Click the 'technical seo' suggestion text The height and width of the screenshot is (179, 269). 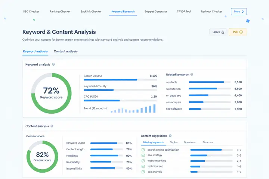click(155, 166)
